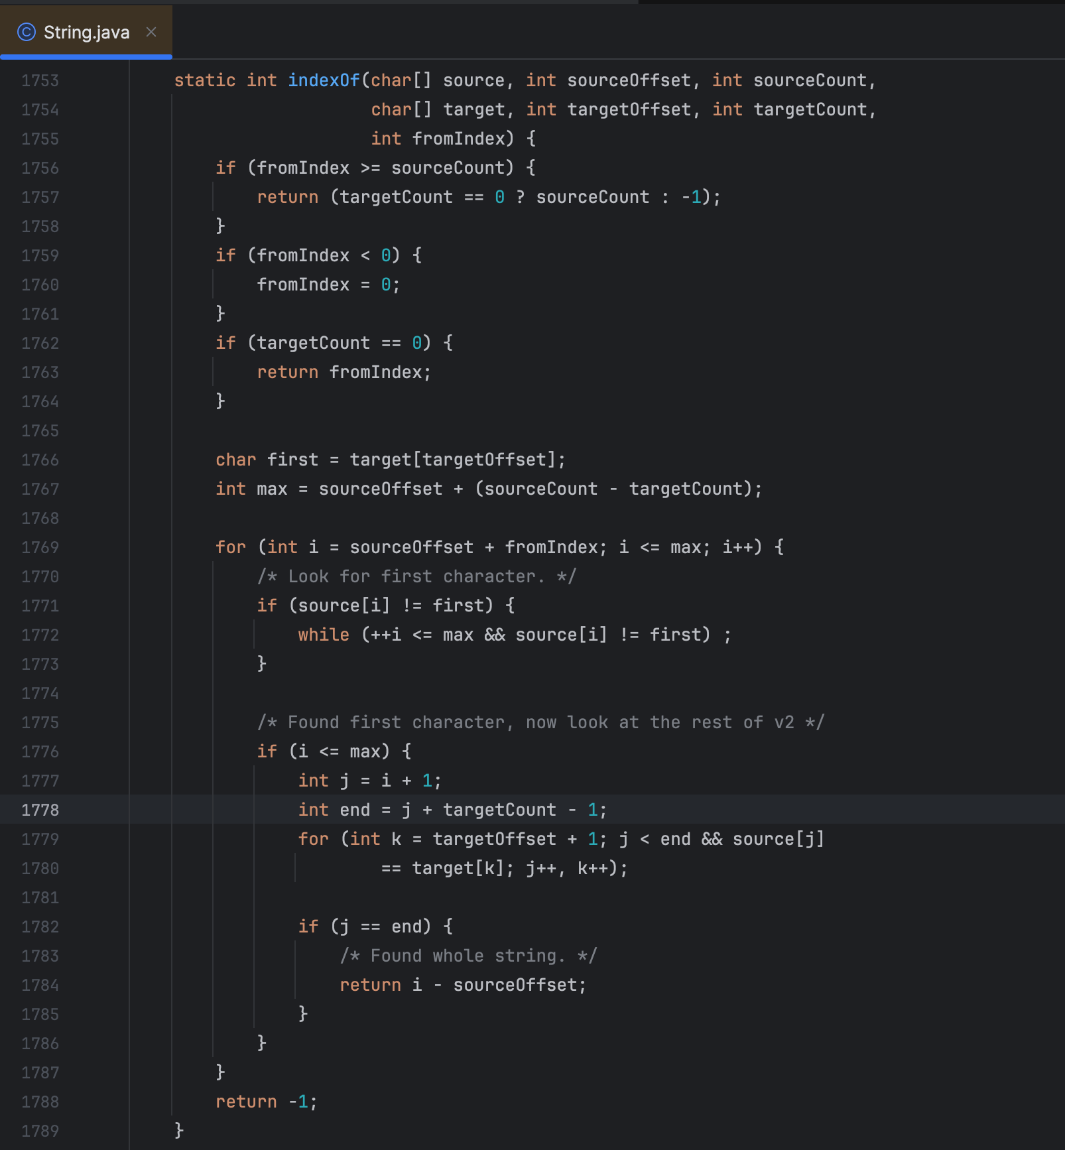Click the variable max on line 1767
This screenshot has height=1150, width=1065.
coord(272,489)
